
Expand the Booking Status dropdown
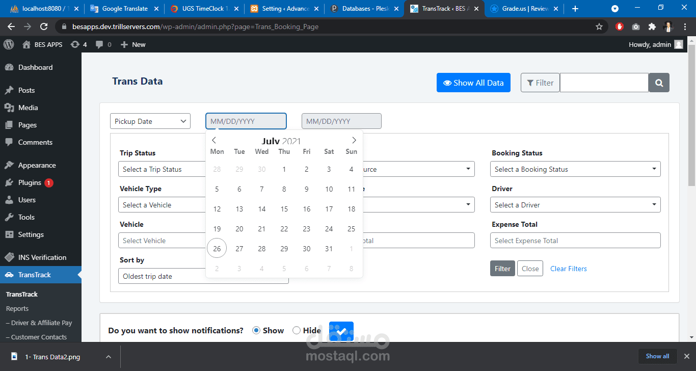click(575, 169)
